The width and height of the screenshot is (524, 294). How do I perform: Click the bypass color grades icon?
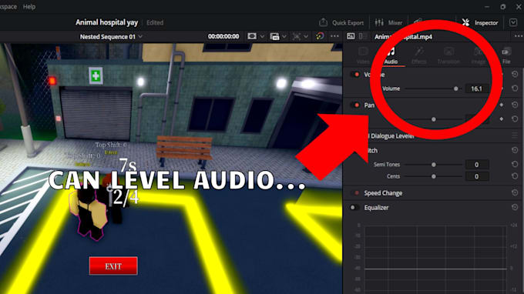click(x=320, y=36)
